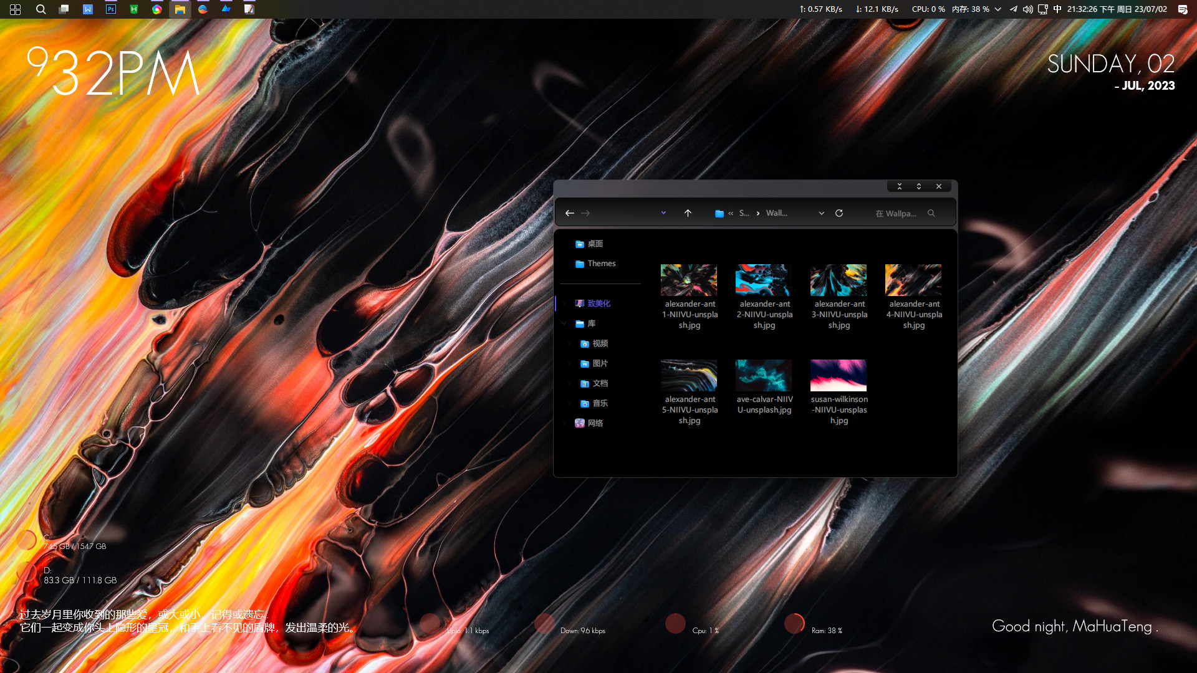This screenshot has height=673, width=1197.
Task: Click the refresh button in Explorer
Action: click(839, 213)
